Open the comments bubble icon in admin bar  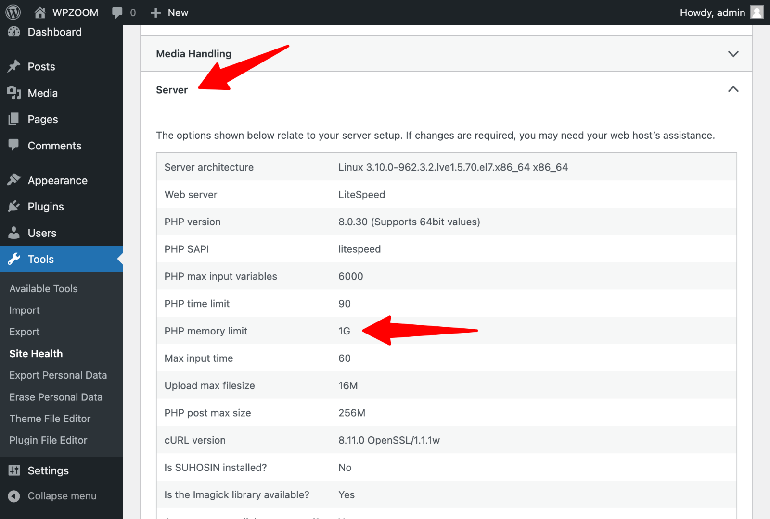tap(117, 12)
